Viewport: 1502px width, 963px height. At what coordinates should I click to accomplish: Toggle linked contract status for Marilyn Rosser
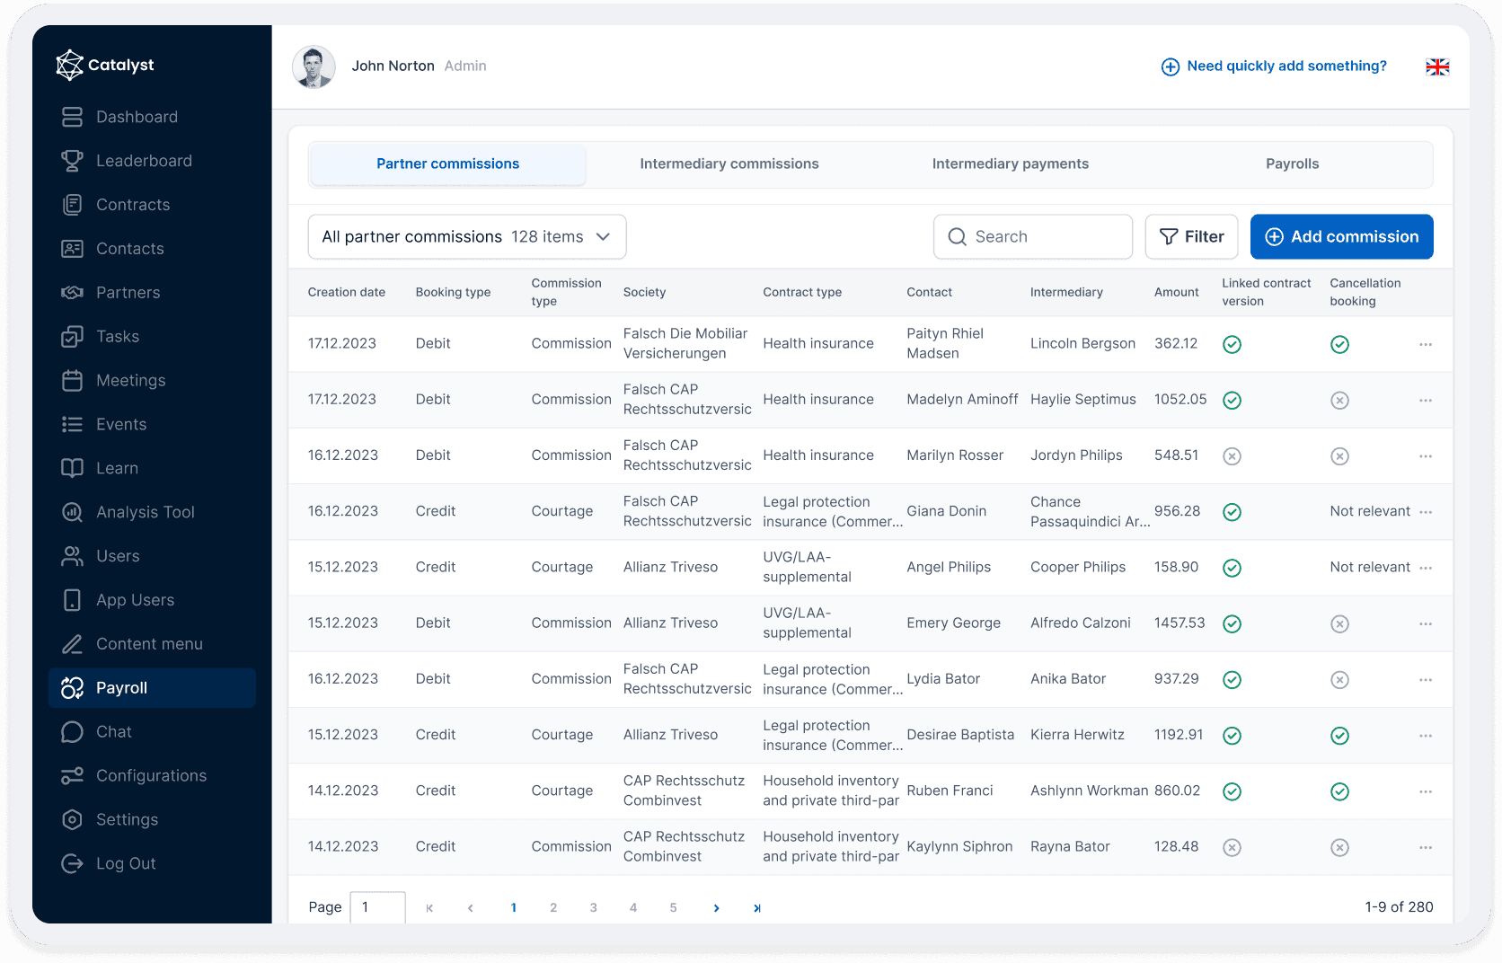[1232, 456]
